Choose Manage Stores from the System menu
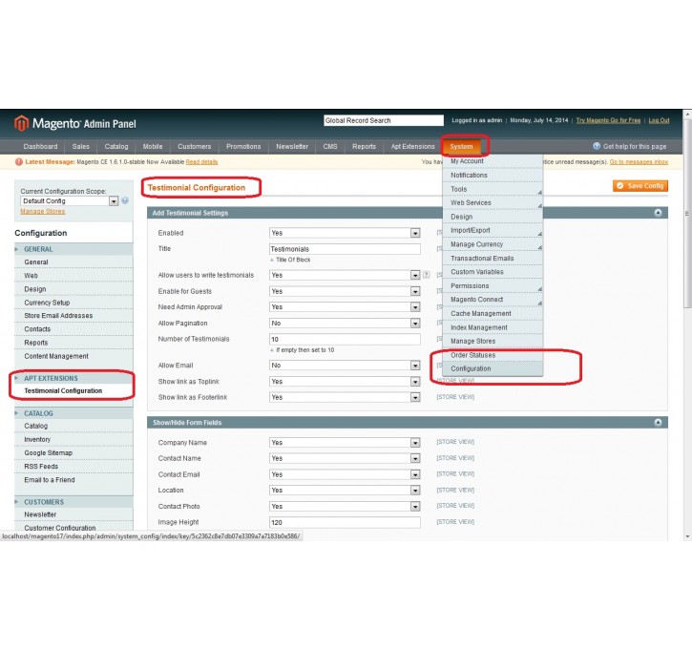692x649 pixels. (493, 342)
